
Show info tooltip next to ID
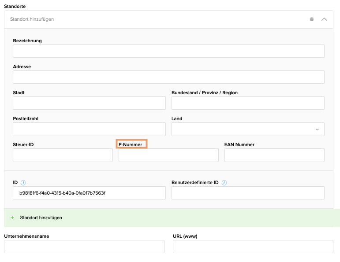pyautogui.click(x=23, y=183)
